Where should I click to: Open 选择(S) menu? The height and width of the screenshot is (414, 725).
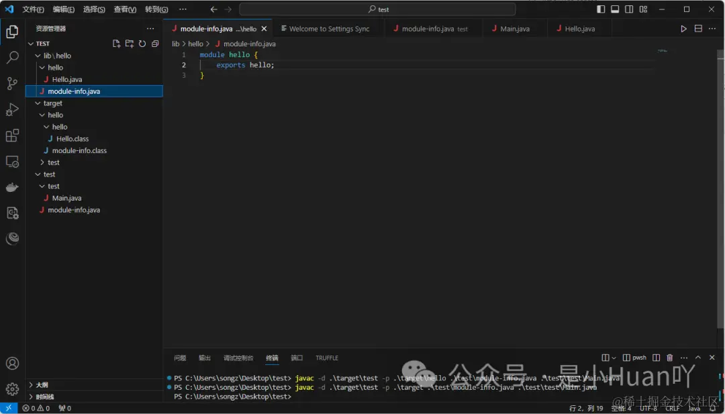(95, 9)
